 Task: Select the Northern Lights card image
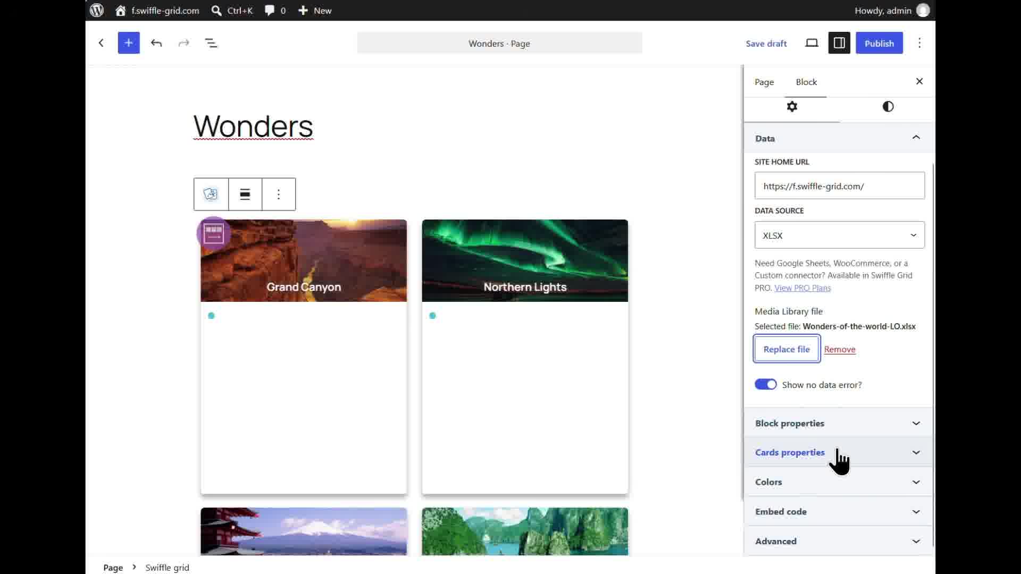(525, 260)
